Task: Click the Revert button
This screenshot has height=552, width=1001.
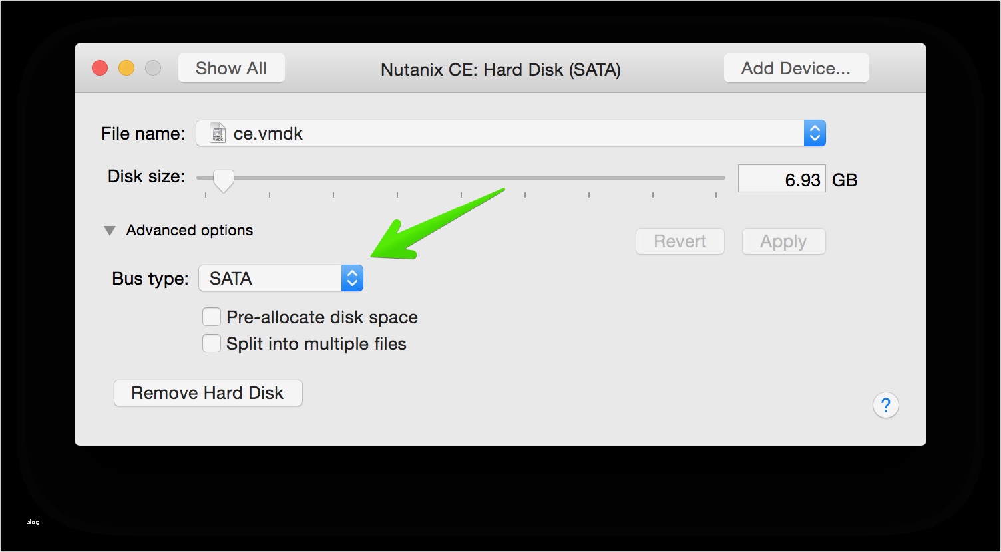Action: pos(680,241)
